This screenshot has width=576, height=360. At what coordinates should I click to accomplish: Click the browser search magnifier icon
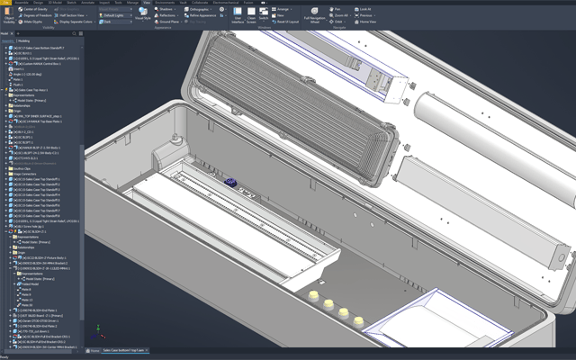point(74,33)
